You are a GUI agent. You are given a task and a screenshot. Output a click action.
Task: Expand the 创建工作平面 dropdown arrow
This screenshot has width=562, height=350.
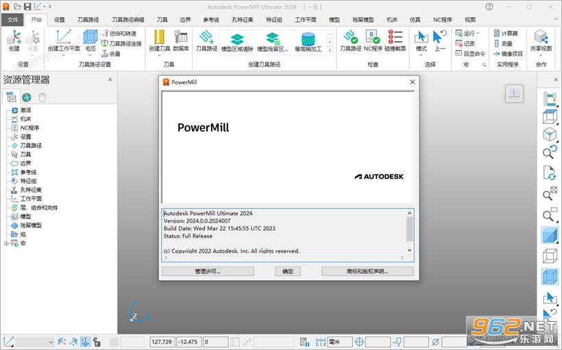point(64,55)
